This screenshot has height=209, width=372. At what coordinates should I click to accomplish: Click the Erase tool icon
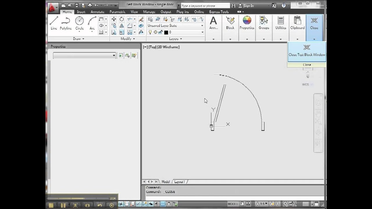141,19
